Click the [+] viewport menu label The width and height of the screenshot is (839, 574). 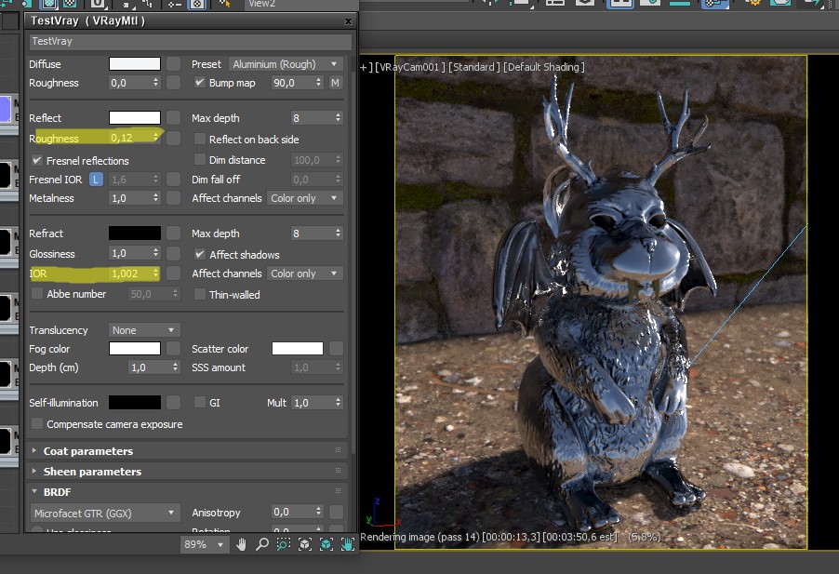click(365, 67)
